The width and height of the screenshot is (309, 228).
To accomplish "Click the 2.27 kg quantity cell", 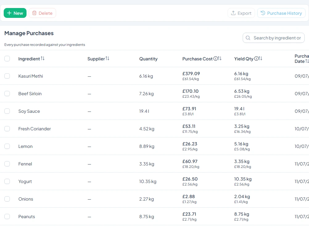I will click(x=146, y=199).
